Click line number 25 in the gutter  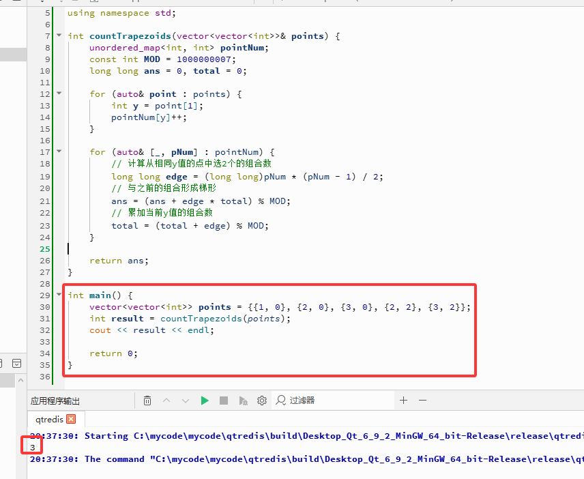(x=45, y=249)
